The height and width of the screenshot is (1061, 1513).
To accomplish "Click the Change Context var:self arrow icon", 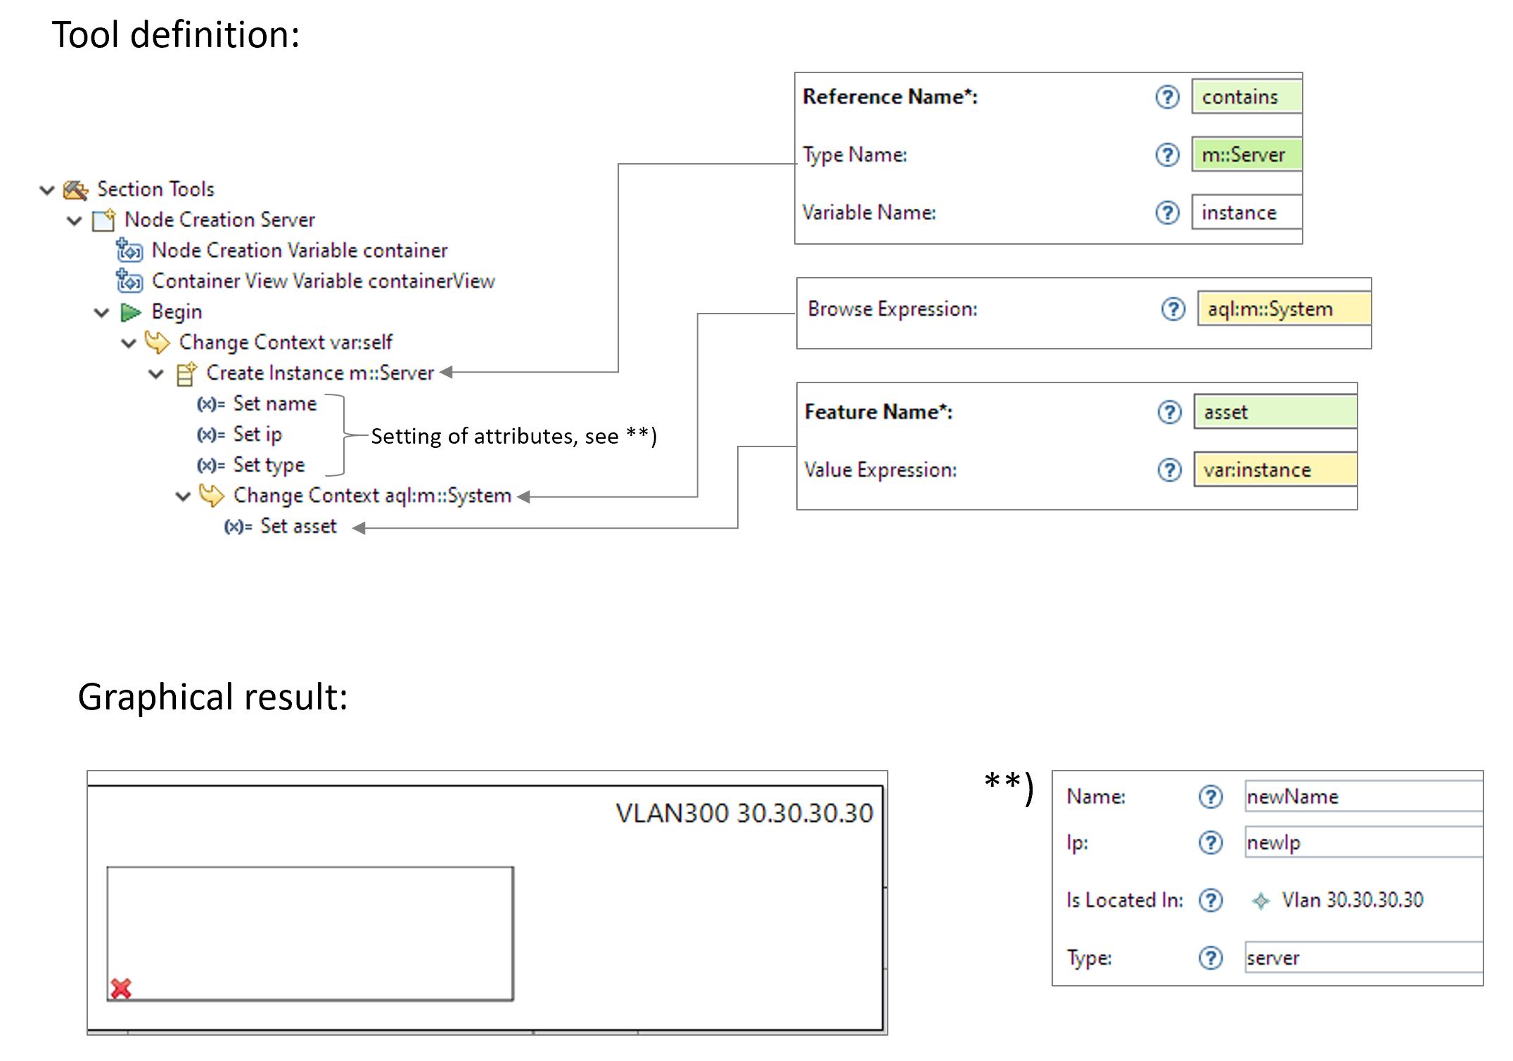I will tap(157, 343).
